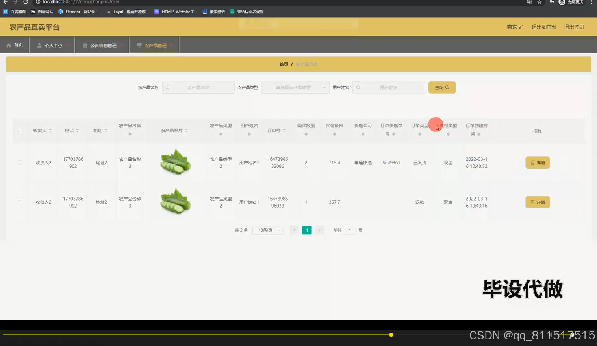
Task: Open Layui bookmark
Action: [128, 12]
